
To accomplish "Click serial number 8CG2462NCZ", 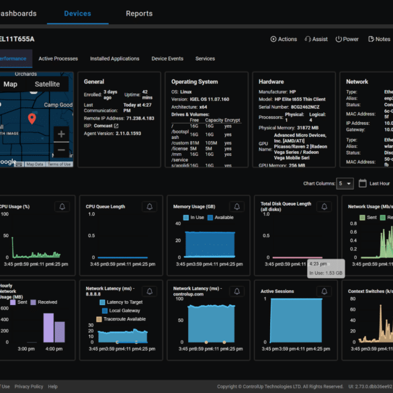I will click(305, 107).
